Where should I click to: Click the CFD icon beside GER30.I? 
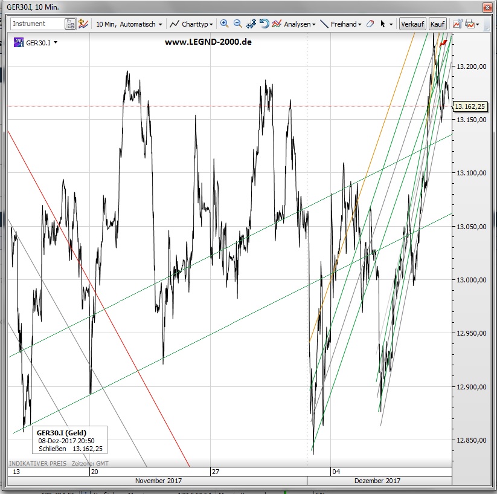coord(18,42)
